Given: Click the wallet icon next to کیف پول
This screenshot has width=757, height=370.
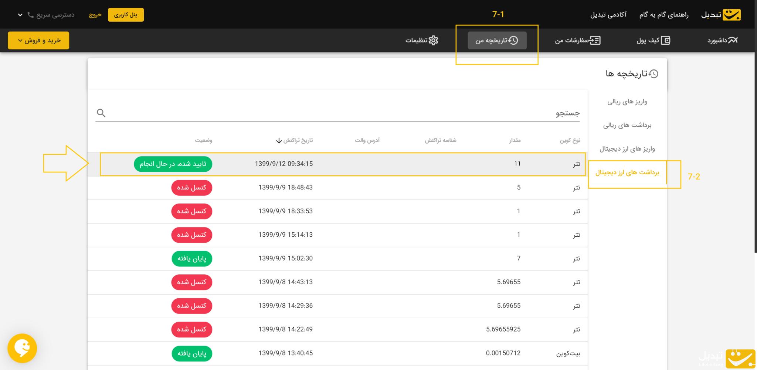Looking at the screenshot, I should (x=665, y=40).
